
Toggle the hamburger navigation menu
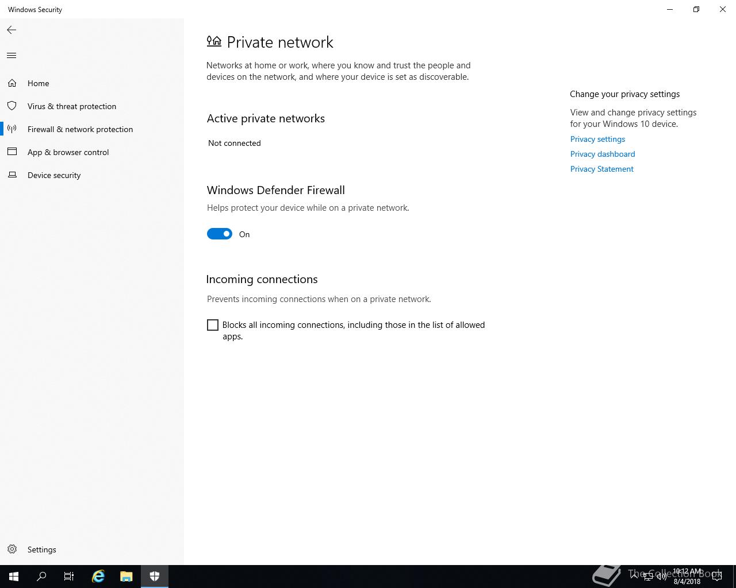pos(11,56)
